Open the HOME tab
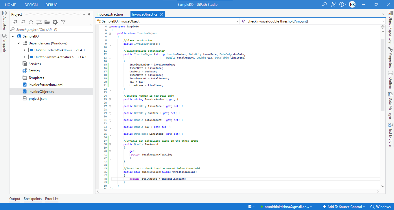Viewport: 394px width, 210px height. tap(10, 5)
